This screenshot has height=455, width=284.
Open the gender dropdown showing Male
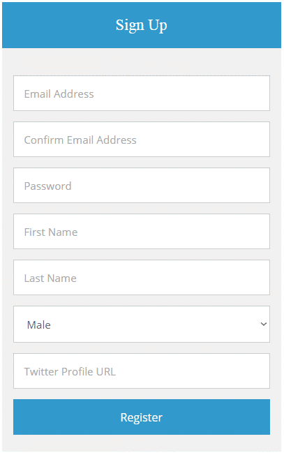coord(142,325)
